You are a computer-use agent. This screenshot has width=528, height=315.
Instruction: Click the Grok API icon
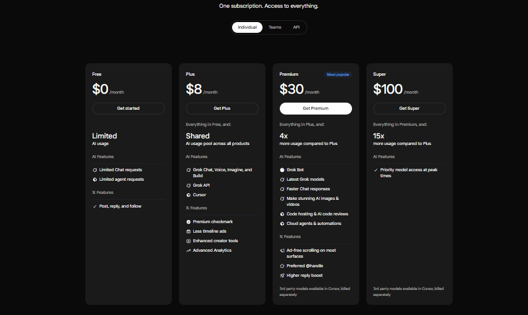point(189,186)
